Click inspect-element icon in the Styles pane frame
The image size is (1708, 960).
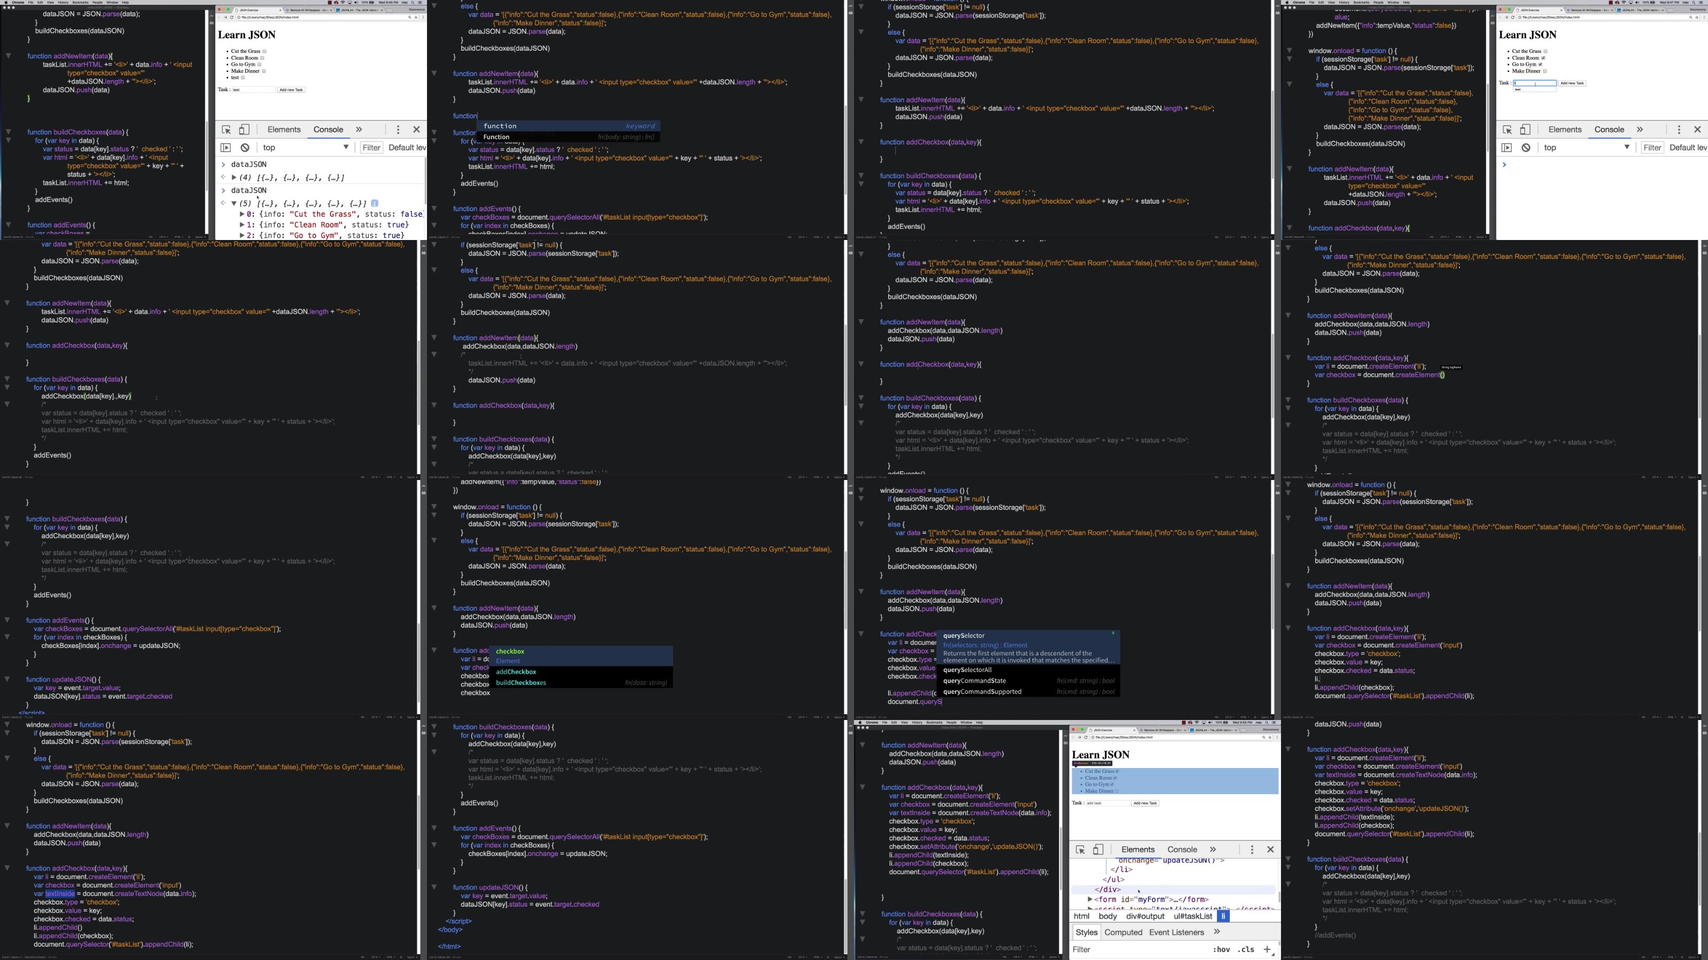pos(1080,850)
